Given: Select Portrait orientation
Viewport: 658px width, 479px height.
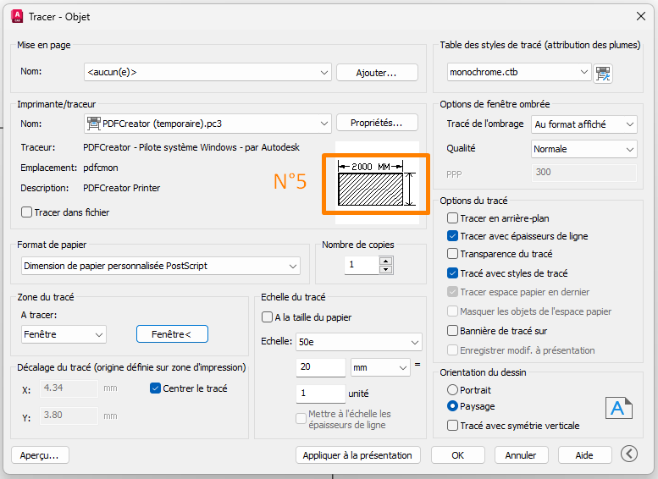Looking at the screenshot, I should [x=452, y=390].
